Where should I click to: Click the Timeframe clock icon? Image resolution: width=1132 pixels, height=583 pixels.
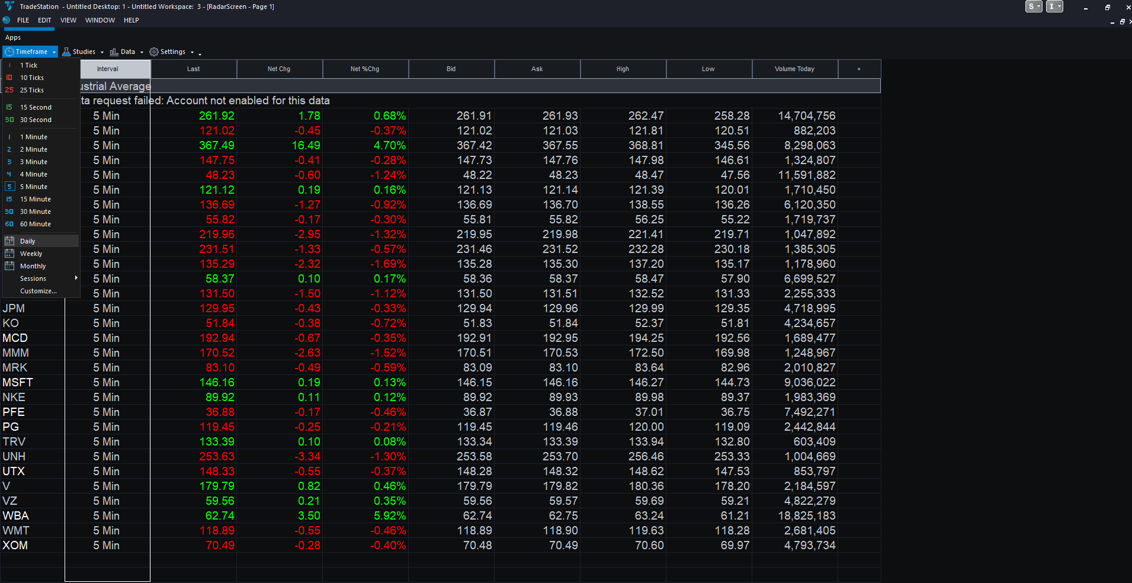[x=9, y=52]
